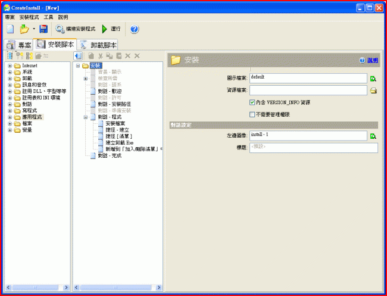Click 構建安裝程式 build installer button
This screenshot has height=296, width=387.
point(75,29)
